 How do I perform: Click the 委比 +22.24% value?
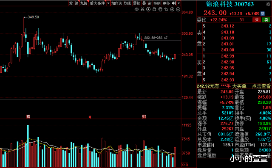click(x=218, y=20)
